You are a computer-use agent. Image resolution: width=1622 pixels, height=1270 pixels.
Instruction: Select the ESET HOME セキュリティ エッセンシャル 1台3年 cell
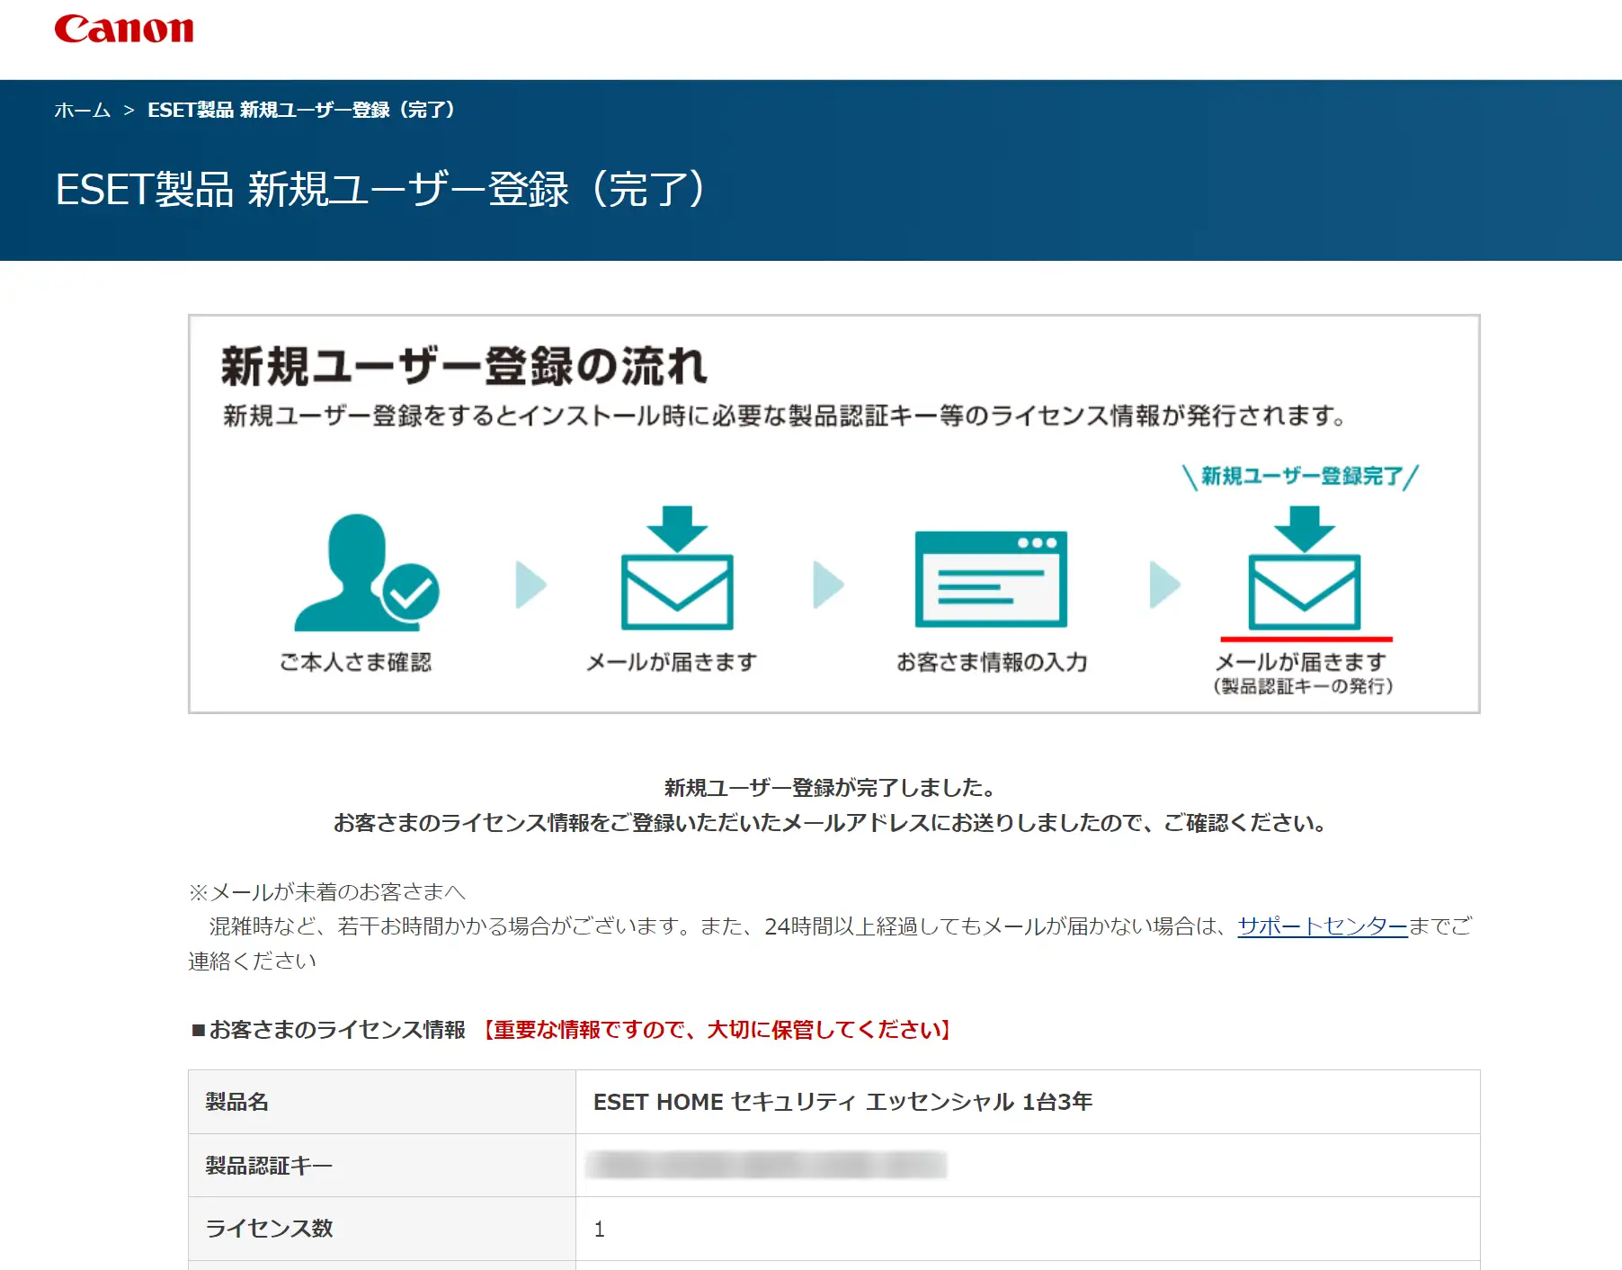click(1028, 1102)
